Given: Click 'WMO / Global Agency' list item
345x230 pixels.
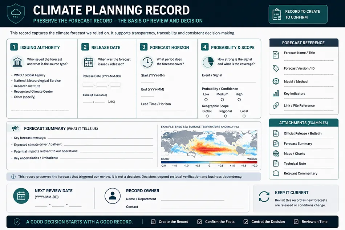Looking at the screenshot, I should (x=29, y=75).
